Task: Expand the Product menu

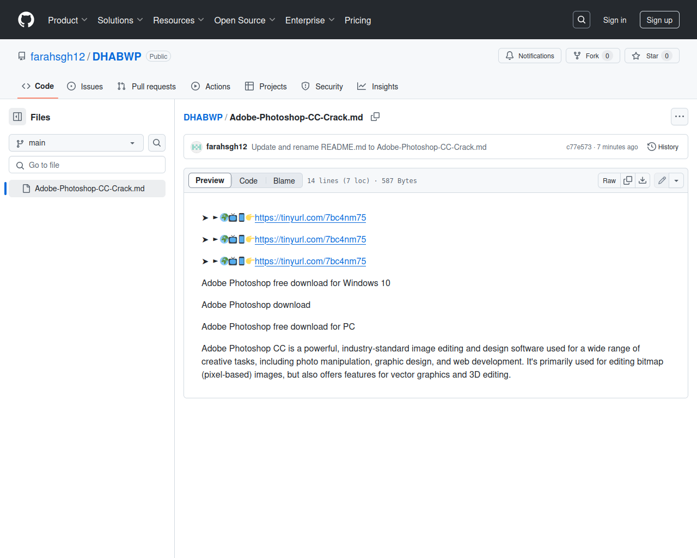Action: (68, 20)
